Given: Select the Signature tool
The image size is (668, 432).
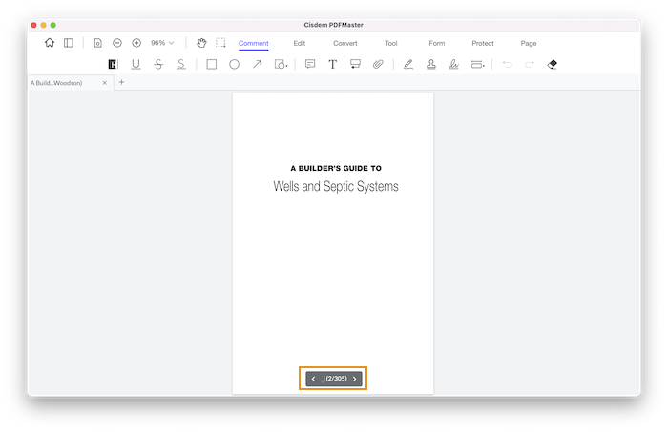Looking at the screenshot, I should pyautogui.click(x=453, y=64).
